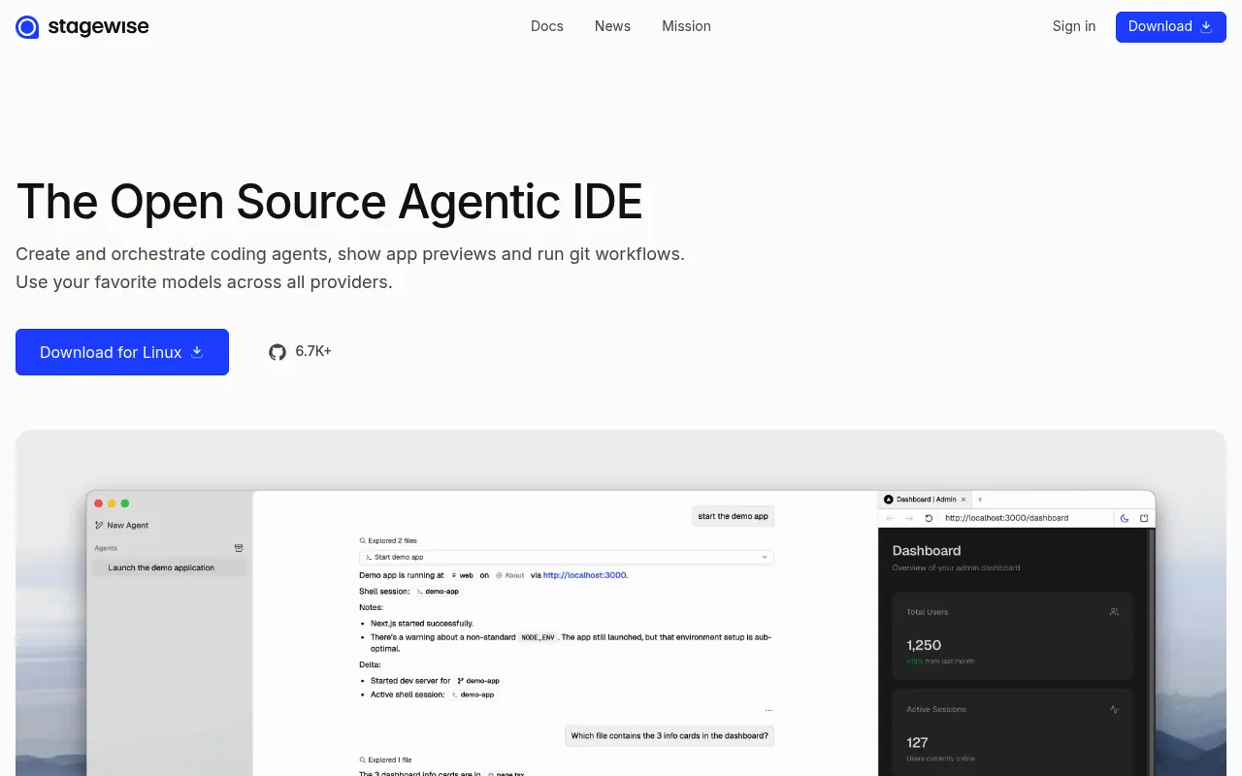Image resolution: width=1242 pixels, height=776 pixels.
Task: Click The Open Source Agentic IDE headline
Action: [329, 202]
